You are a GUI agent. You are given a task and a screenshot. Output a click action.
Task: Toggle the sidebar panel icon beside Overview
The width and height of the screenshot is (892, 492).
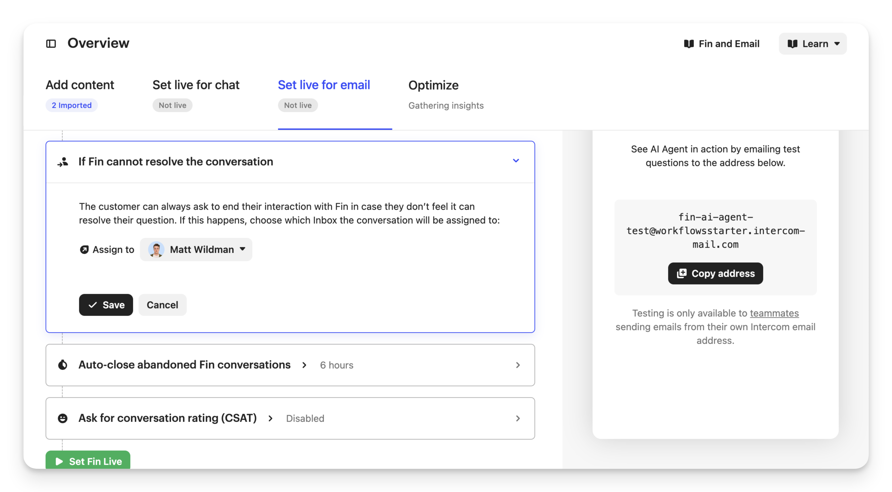51,44
